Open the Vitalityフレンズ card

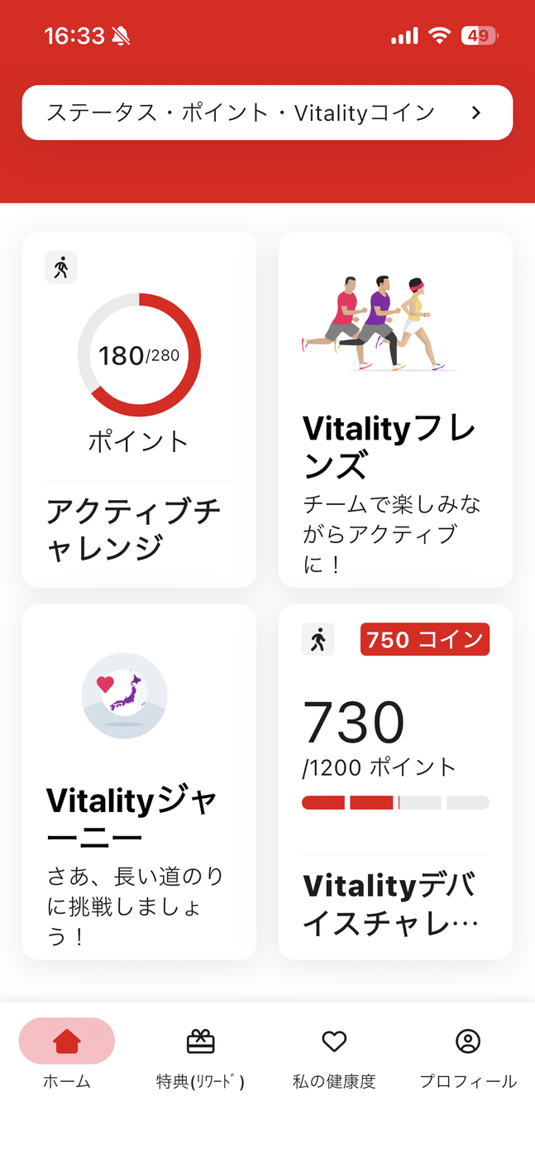[395, 410]
